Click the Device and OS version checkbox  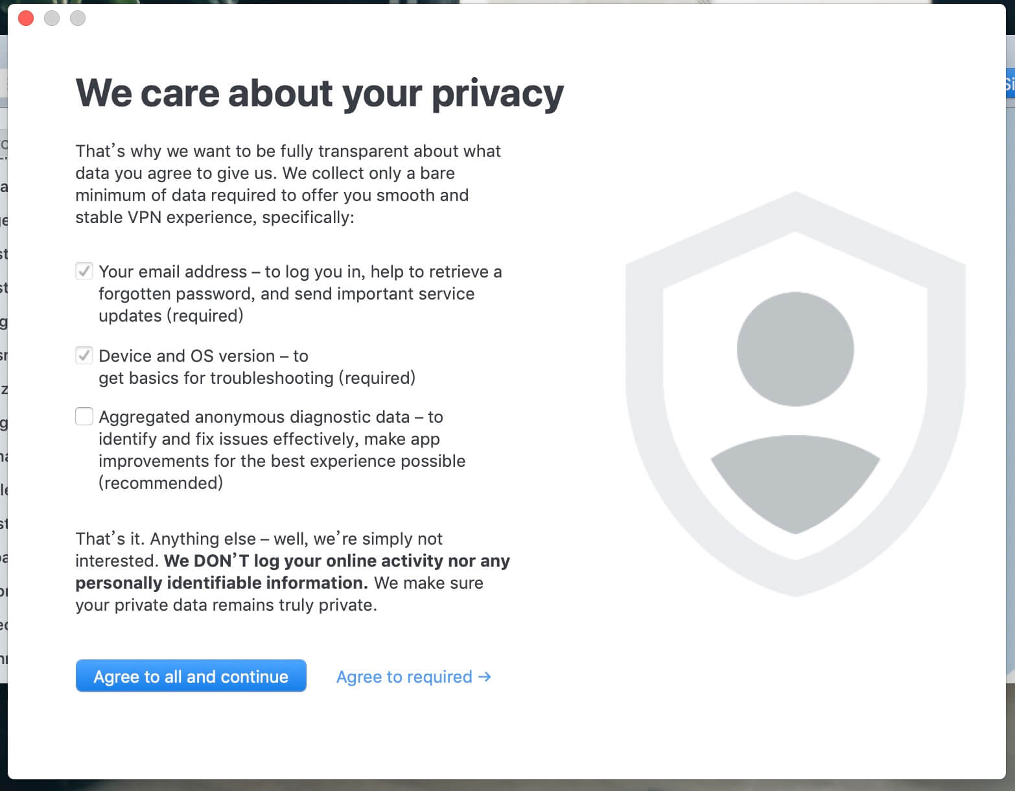point(84,355)
